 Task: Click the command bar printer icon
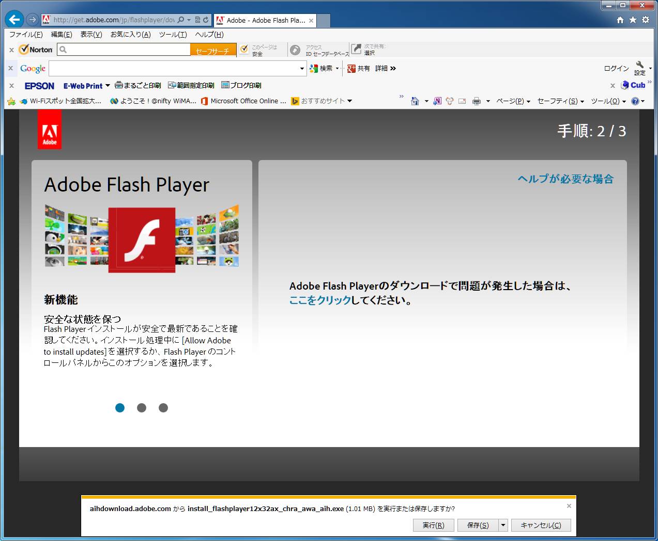pos(477,101)
